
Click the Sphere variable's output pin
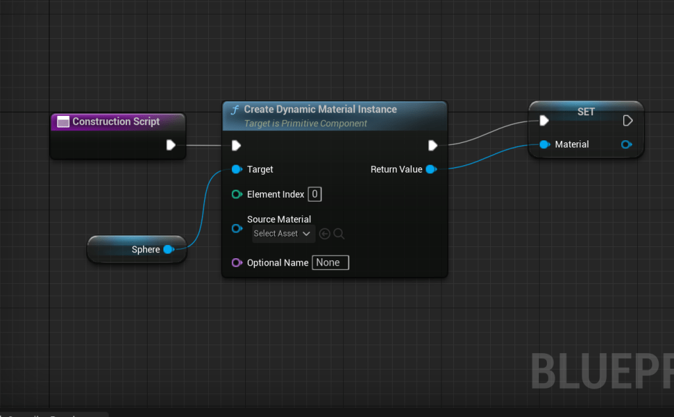[x=168, y=249]
